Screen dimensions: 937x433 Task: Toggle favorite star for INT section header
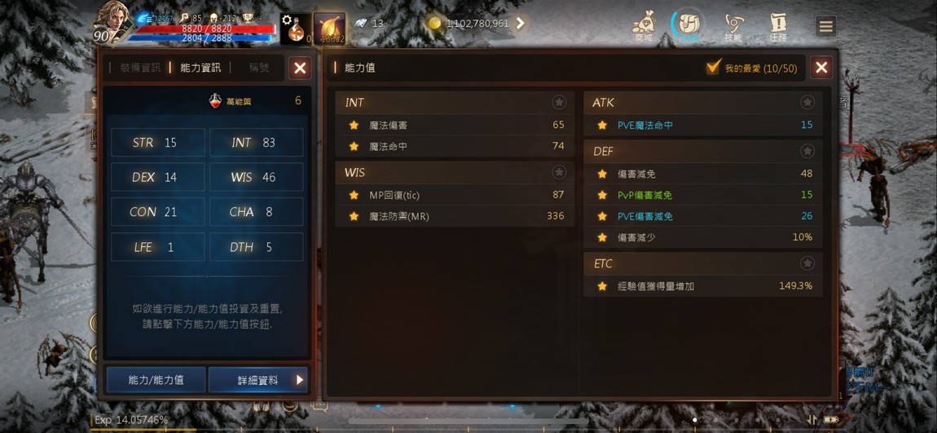559,102
